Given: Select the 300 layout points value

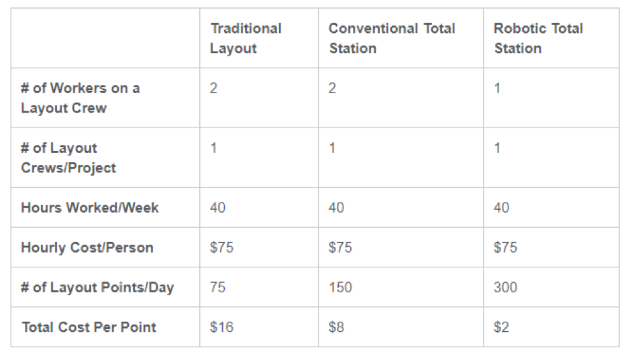Looking at the screenshot, I should coord(505,288).
